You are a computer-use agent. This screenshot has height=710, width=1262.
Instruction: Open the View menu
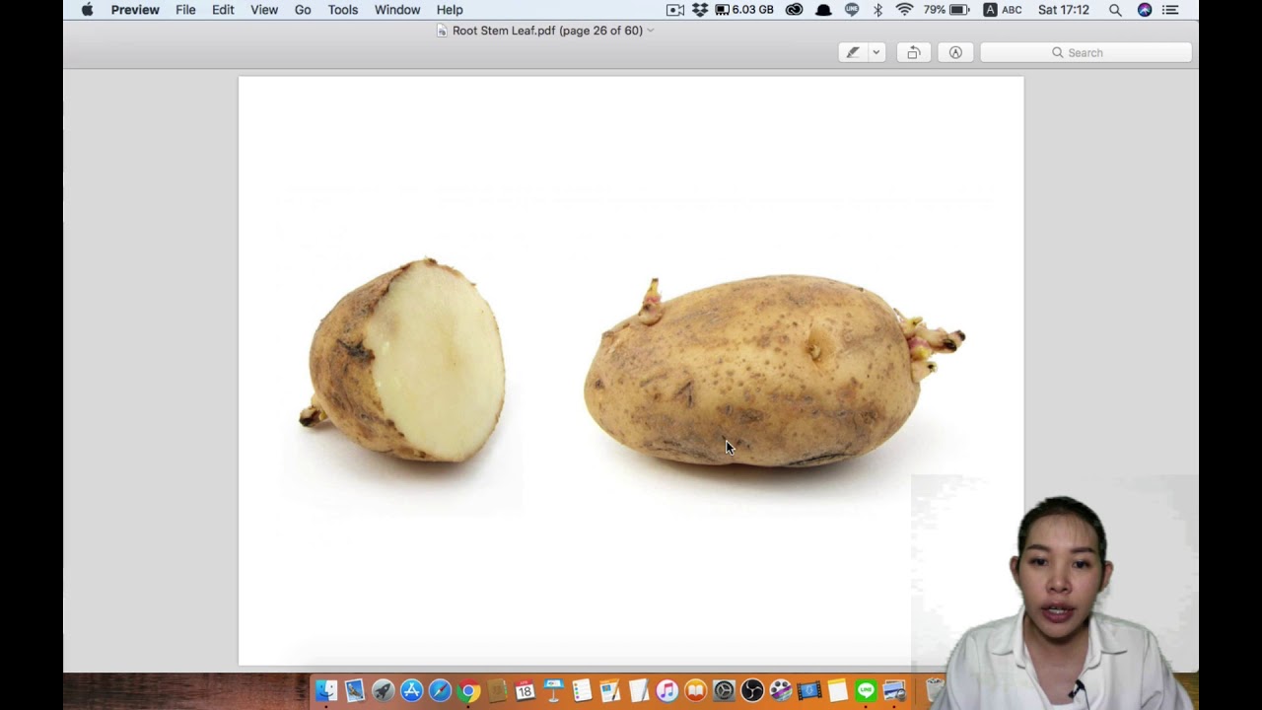[x=264, y=10]
